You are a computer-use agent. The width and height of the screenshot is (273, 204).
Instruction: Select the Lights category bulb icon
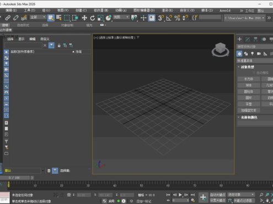pyautogui.click(x=253, y=53)
